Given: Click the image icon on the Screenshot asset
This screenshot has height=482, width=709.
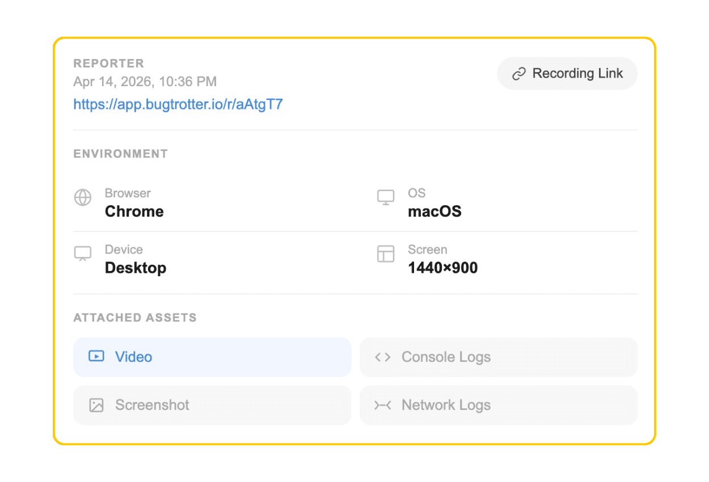Looking at the screenshot, I should pyautogui.click(x=96, y=405).
